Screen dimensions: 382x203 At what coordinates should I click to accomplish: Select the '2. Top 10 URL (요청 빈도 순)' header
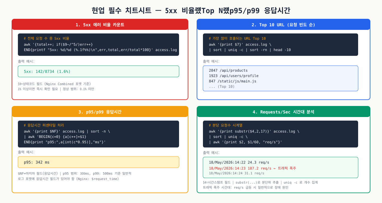point(283,25)
